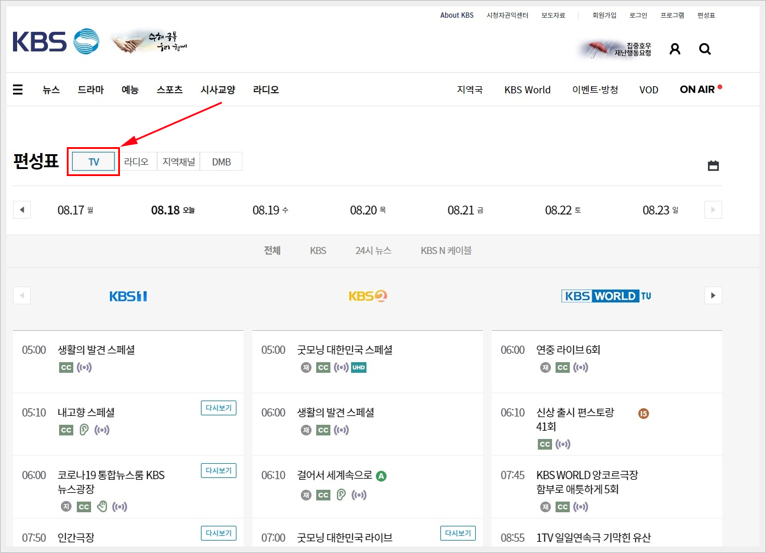This screenshot has width=766, height=553.
Task: Select date 08.18 오늘
Action: point(173,210)
